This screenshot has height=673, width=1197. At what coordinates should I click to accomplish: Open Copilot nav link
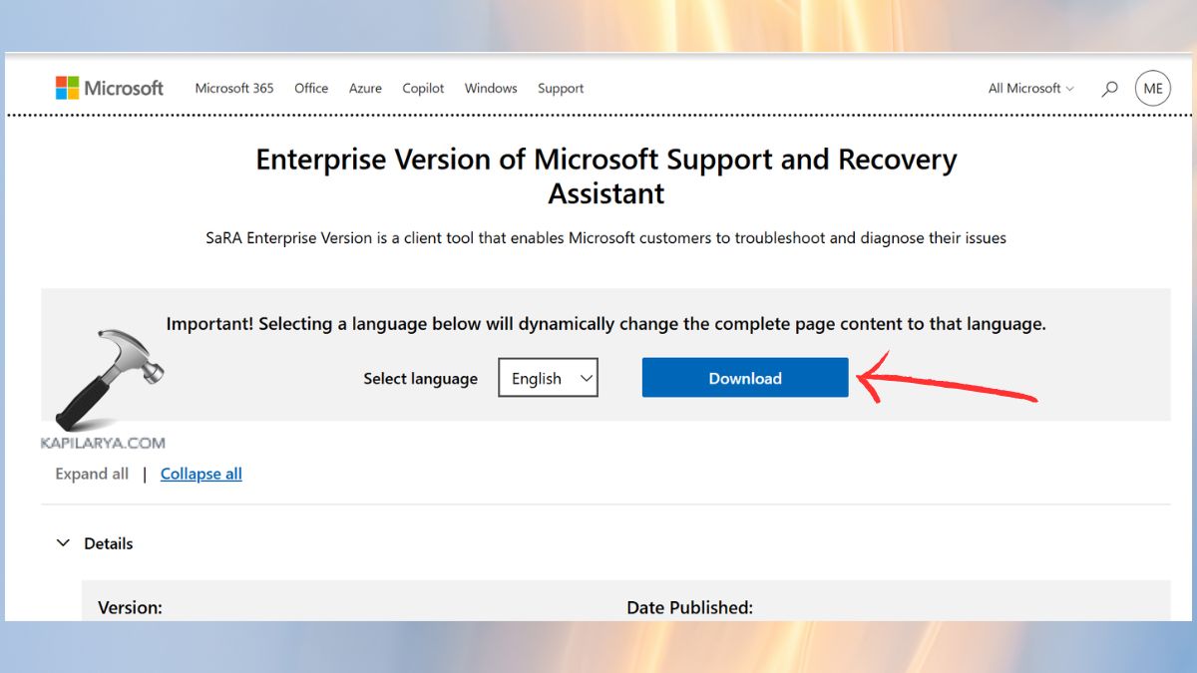point(423,88)
